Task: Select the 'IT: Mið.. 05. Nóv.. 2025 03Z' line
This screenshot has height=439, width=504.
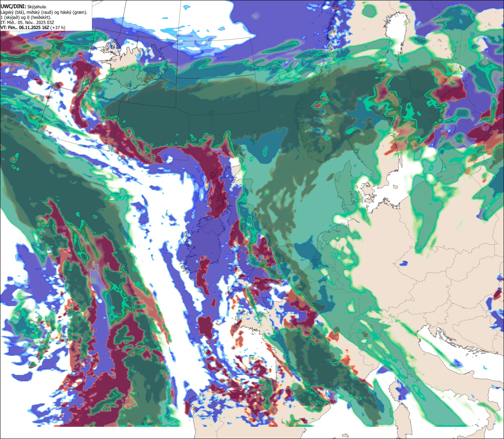Action: [x=28, y=22]
